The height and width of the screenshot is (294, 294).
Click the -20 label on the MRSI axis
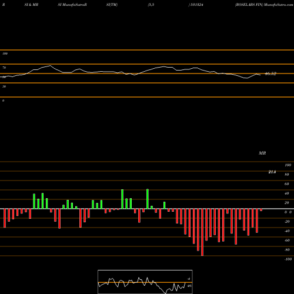287,222
